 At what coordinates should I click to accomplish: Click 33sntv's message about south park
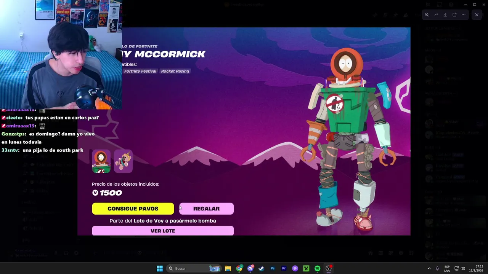(42, 150)
